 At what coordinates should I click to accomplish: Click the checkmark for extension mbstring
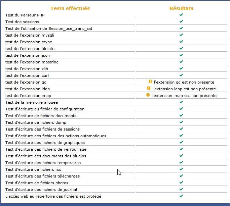click(181, 62)
